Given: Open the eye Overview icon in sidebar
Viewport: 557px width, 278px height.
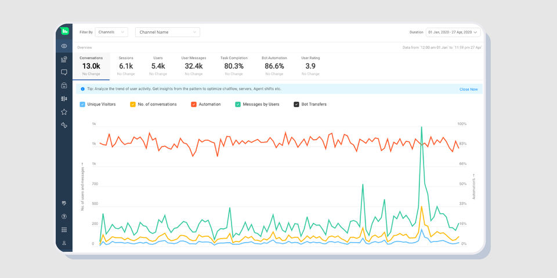Looking at the screenshot, I should point(64,46).
